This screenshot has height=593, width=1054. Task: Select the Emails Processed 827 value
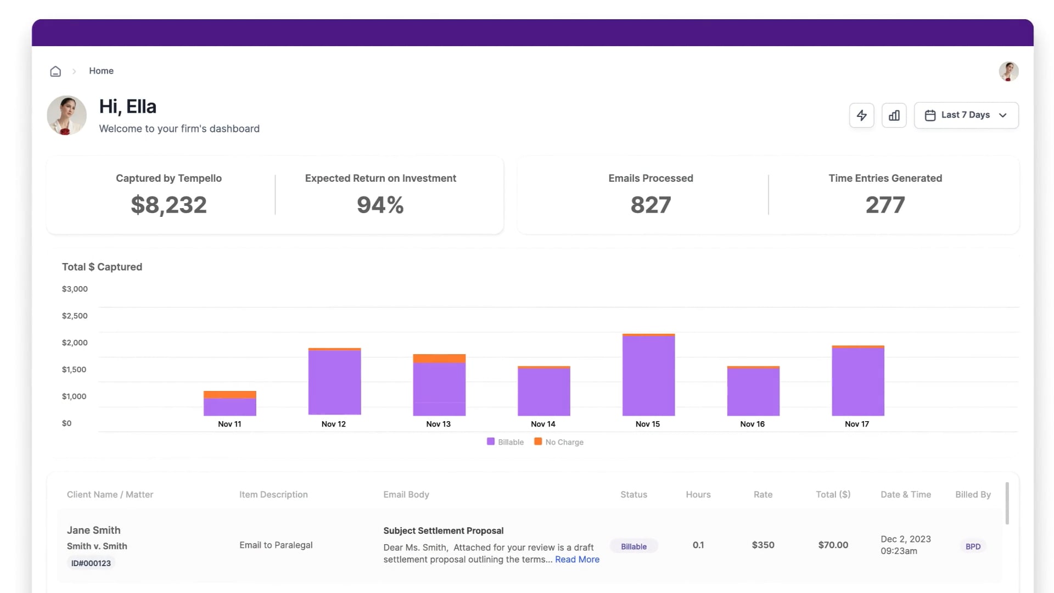pyautogui.click(x=651, y=205)
